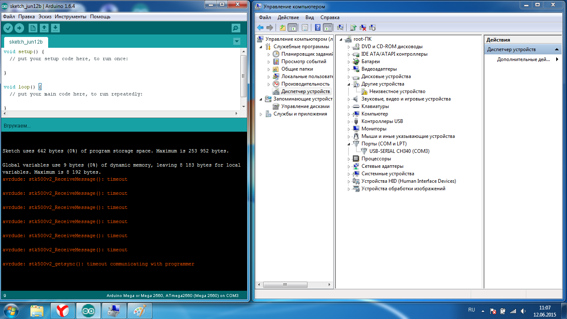Click Дополнительные действия in the Actions pane
This screenshot has height=319, width=567.
(523, 59)
